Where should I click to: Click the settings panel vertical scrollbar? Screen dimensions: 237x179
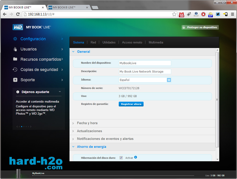[217, 100]
